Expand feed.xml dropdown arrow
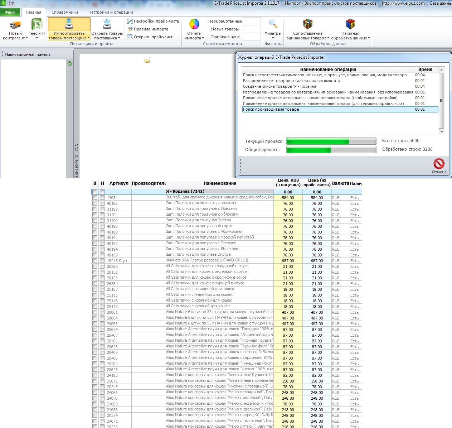The image size is (452, 428). coord(37,38)
